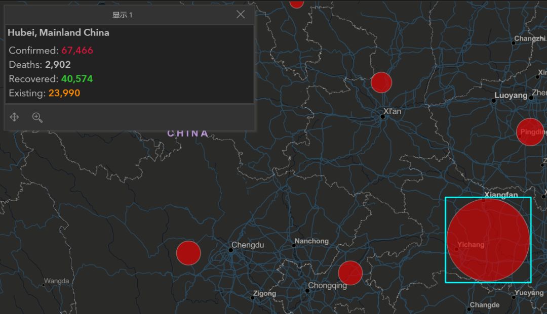This screenshot has height=314, width=547.
Task: Click the confirmed count 67,466
Action: 77,51
